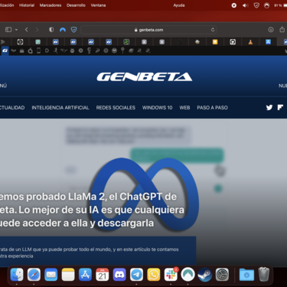Go back with the Safari back arrow
The width and height of the screenshot is (287, 287).
[x=27, y=30]
